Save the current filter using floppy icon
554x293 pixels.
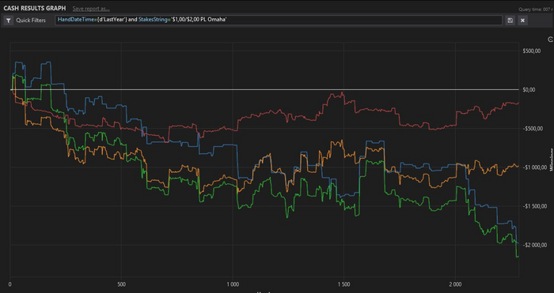point(510,21)
